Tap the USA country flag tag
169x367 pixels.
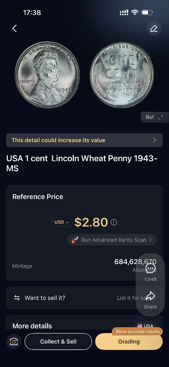tap(145, 326)
